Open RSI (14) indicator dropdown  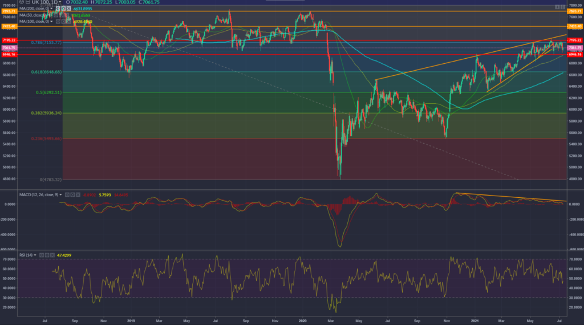tap(35, 255)
